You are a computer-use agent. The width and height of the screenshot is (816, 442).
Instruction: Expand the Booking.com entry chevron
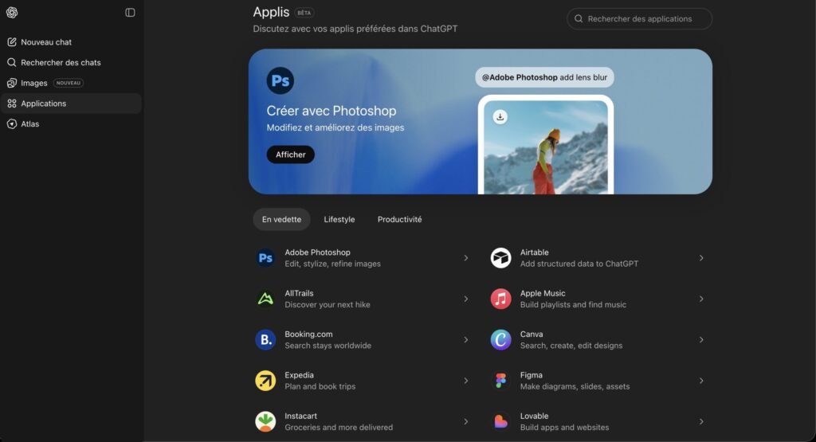(x=466, y=340)
